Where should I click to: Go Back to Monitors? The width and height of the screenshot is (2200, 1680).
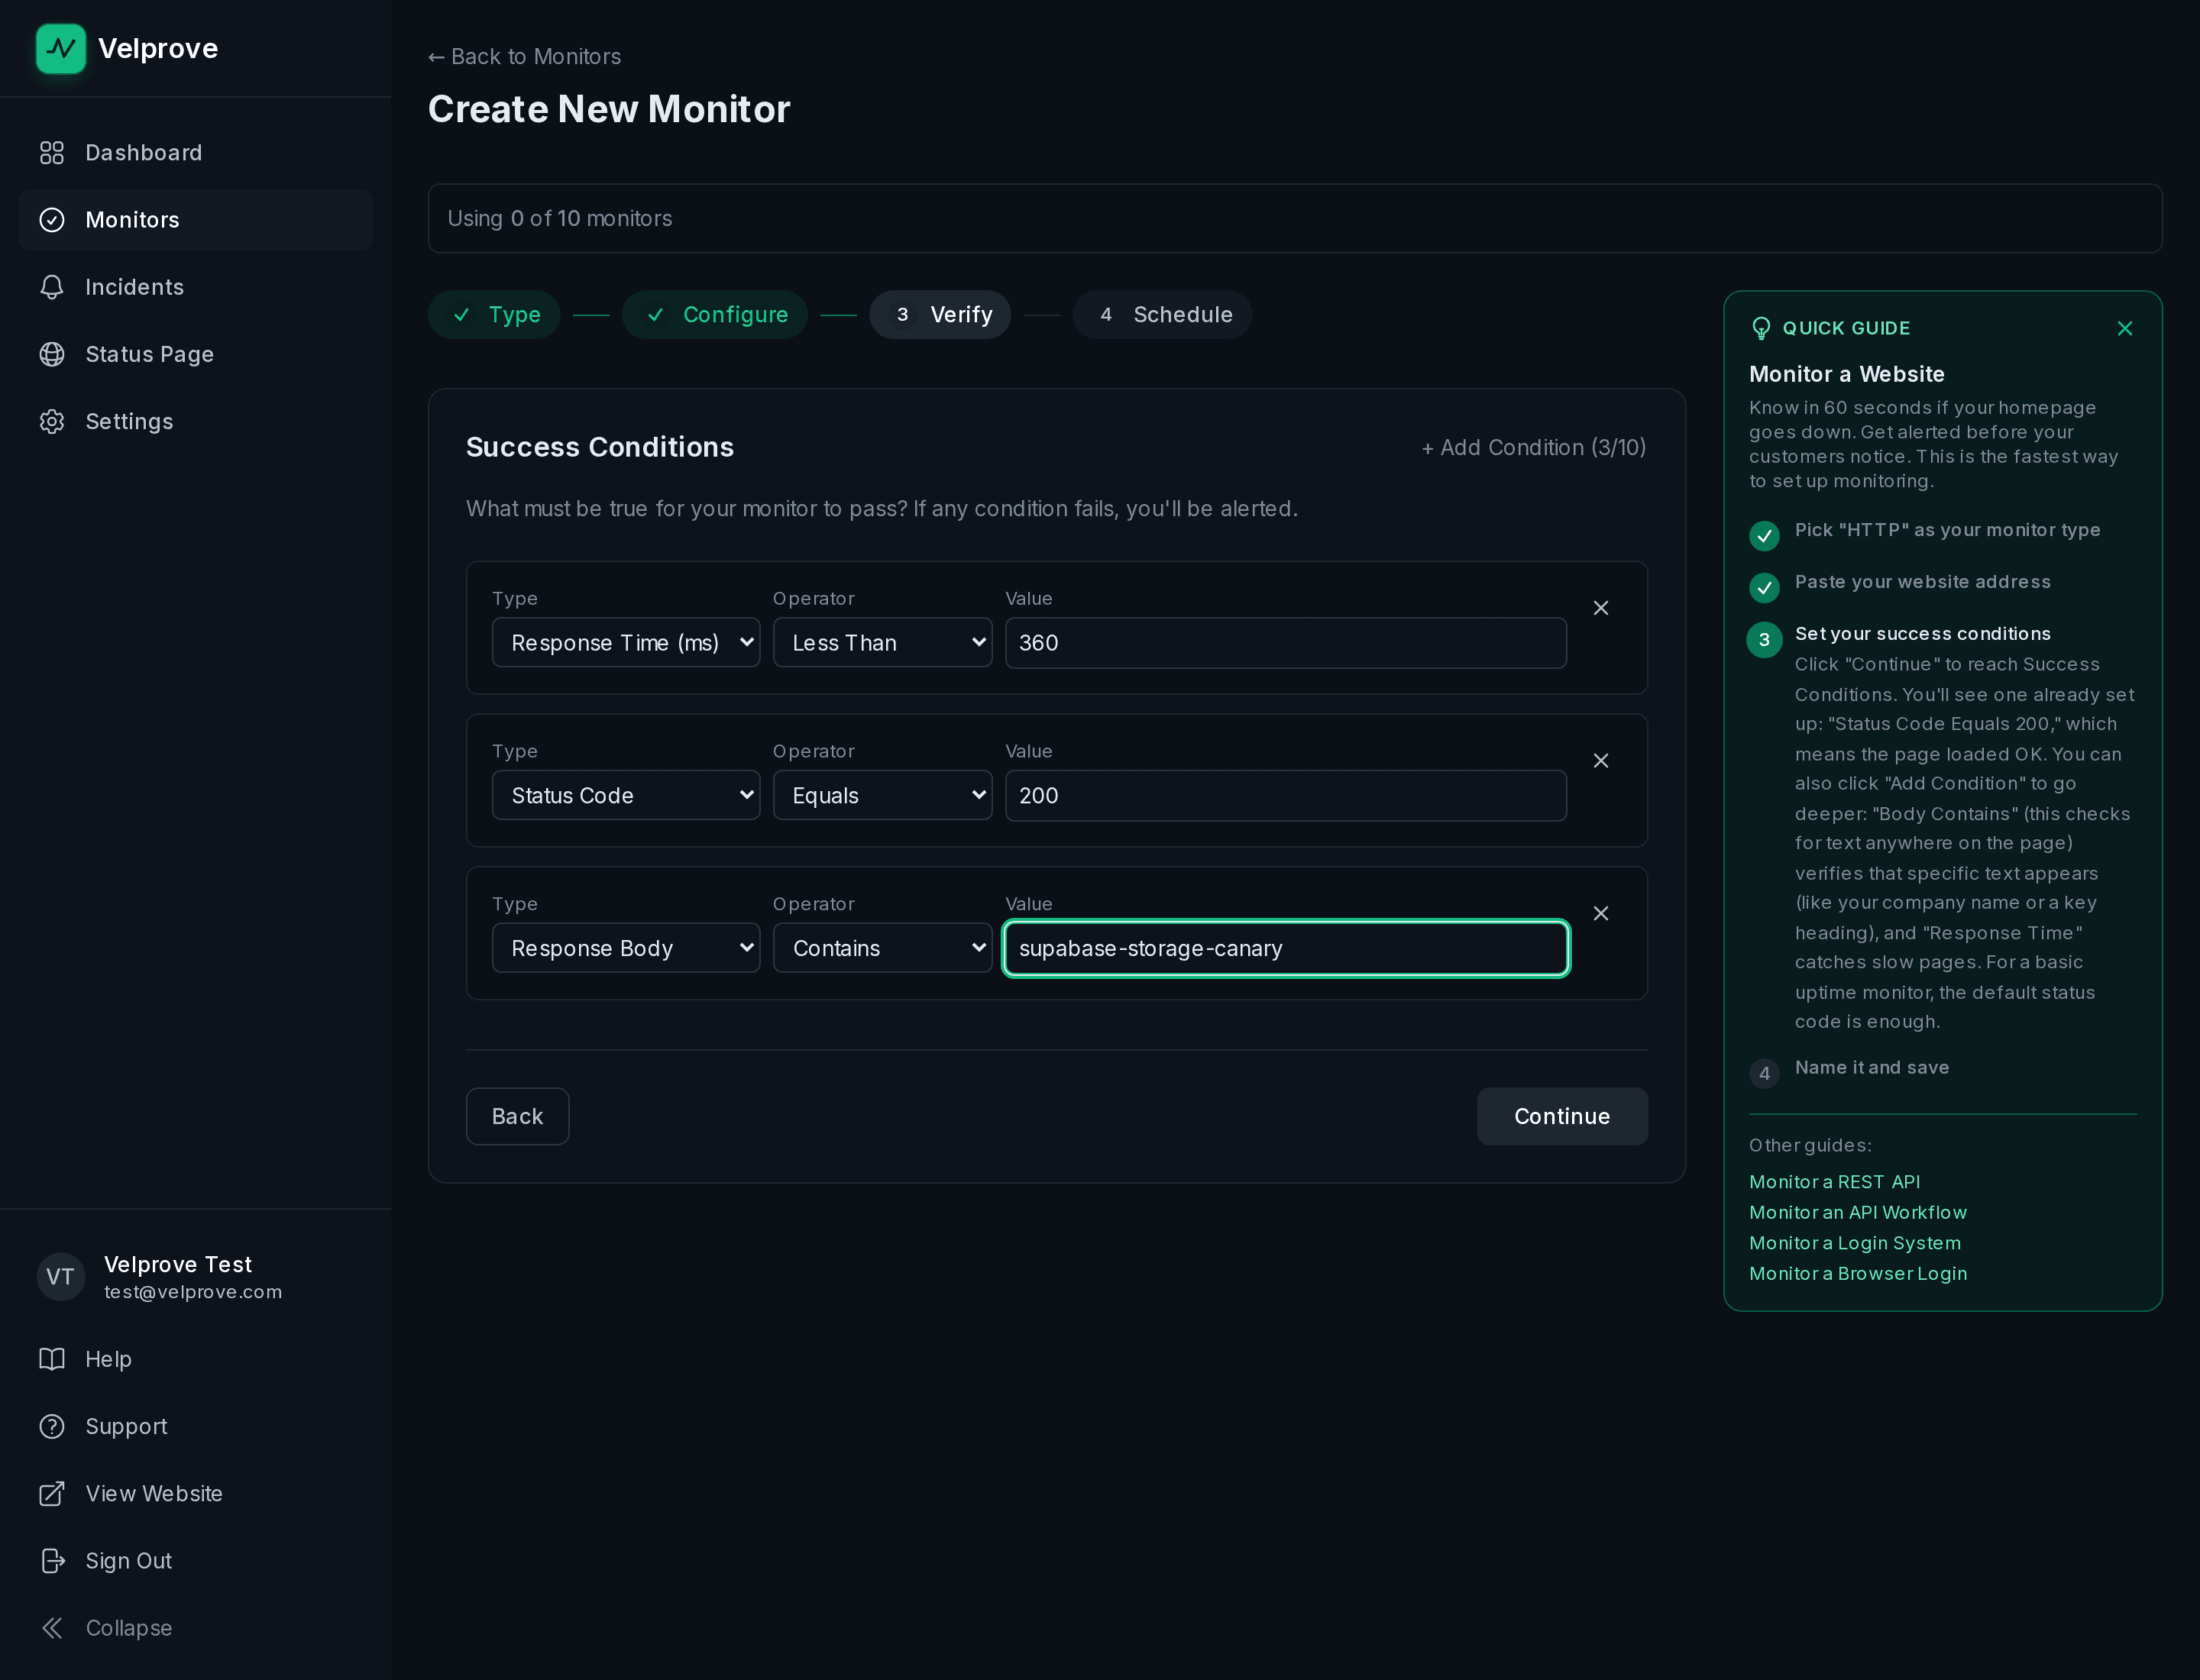(x=526, y=57)
